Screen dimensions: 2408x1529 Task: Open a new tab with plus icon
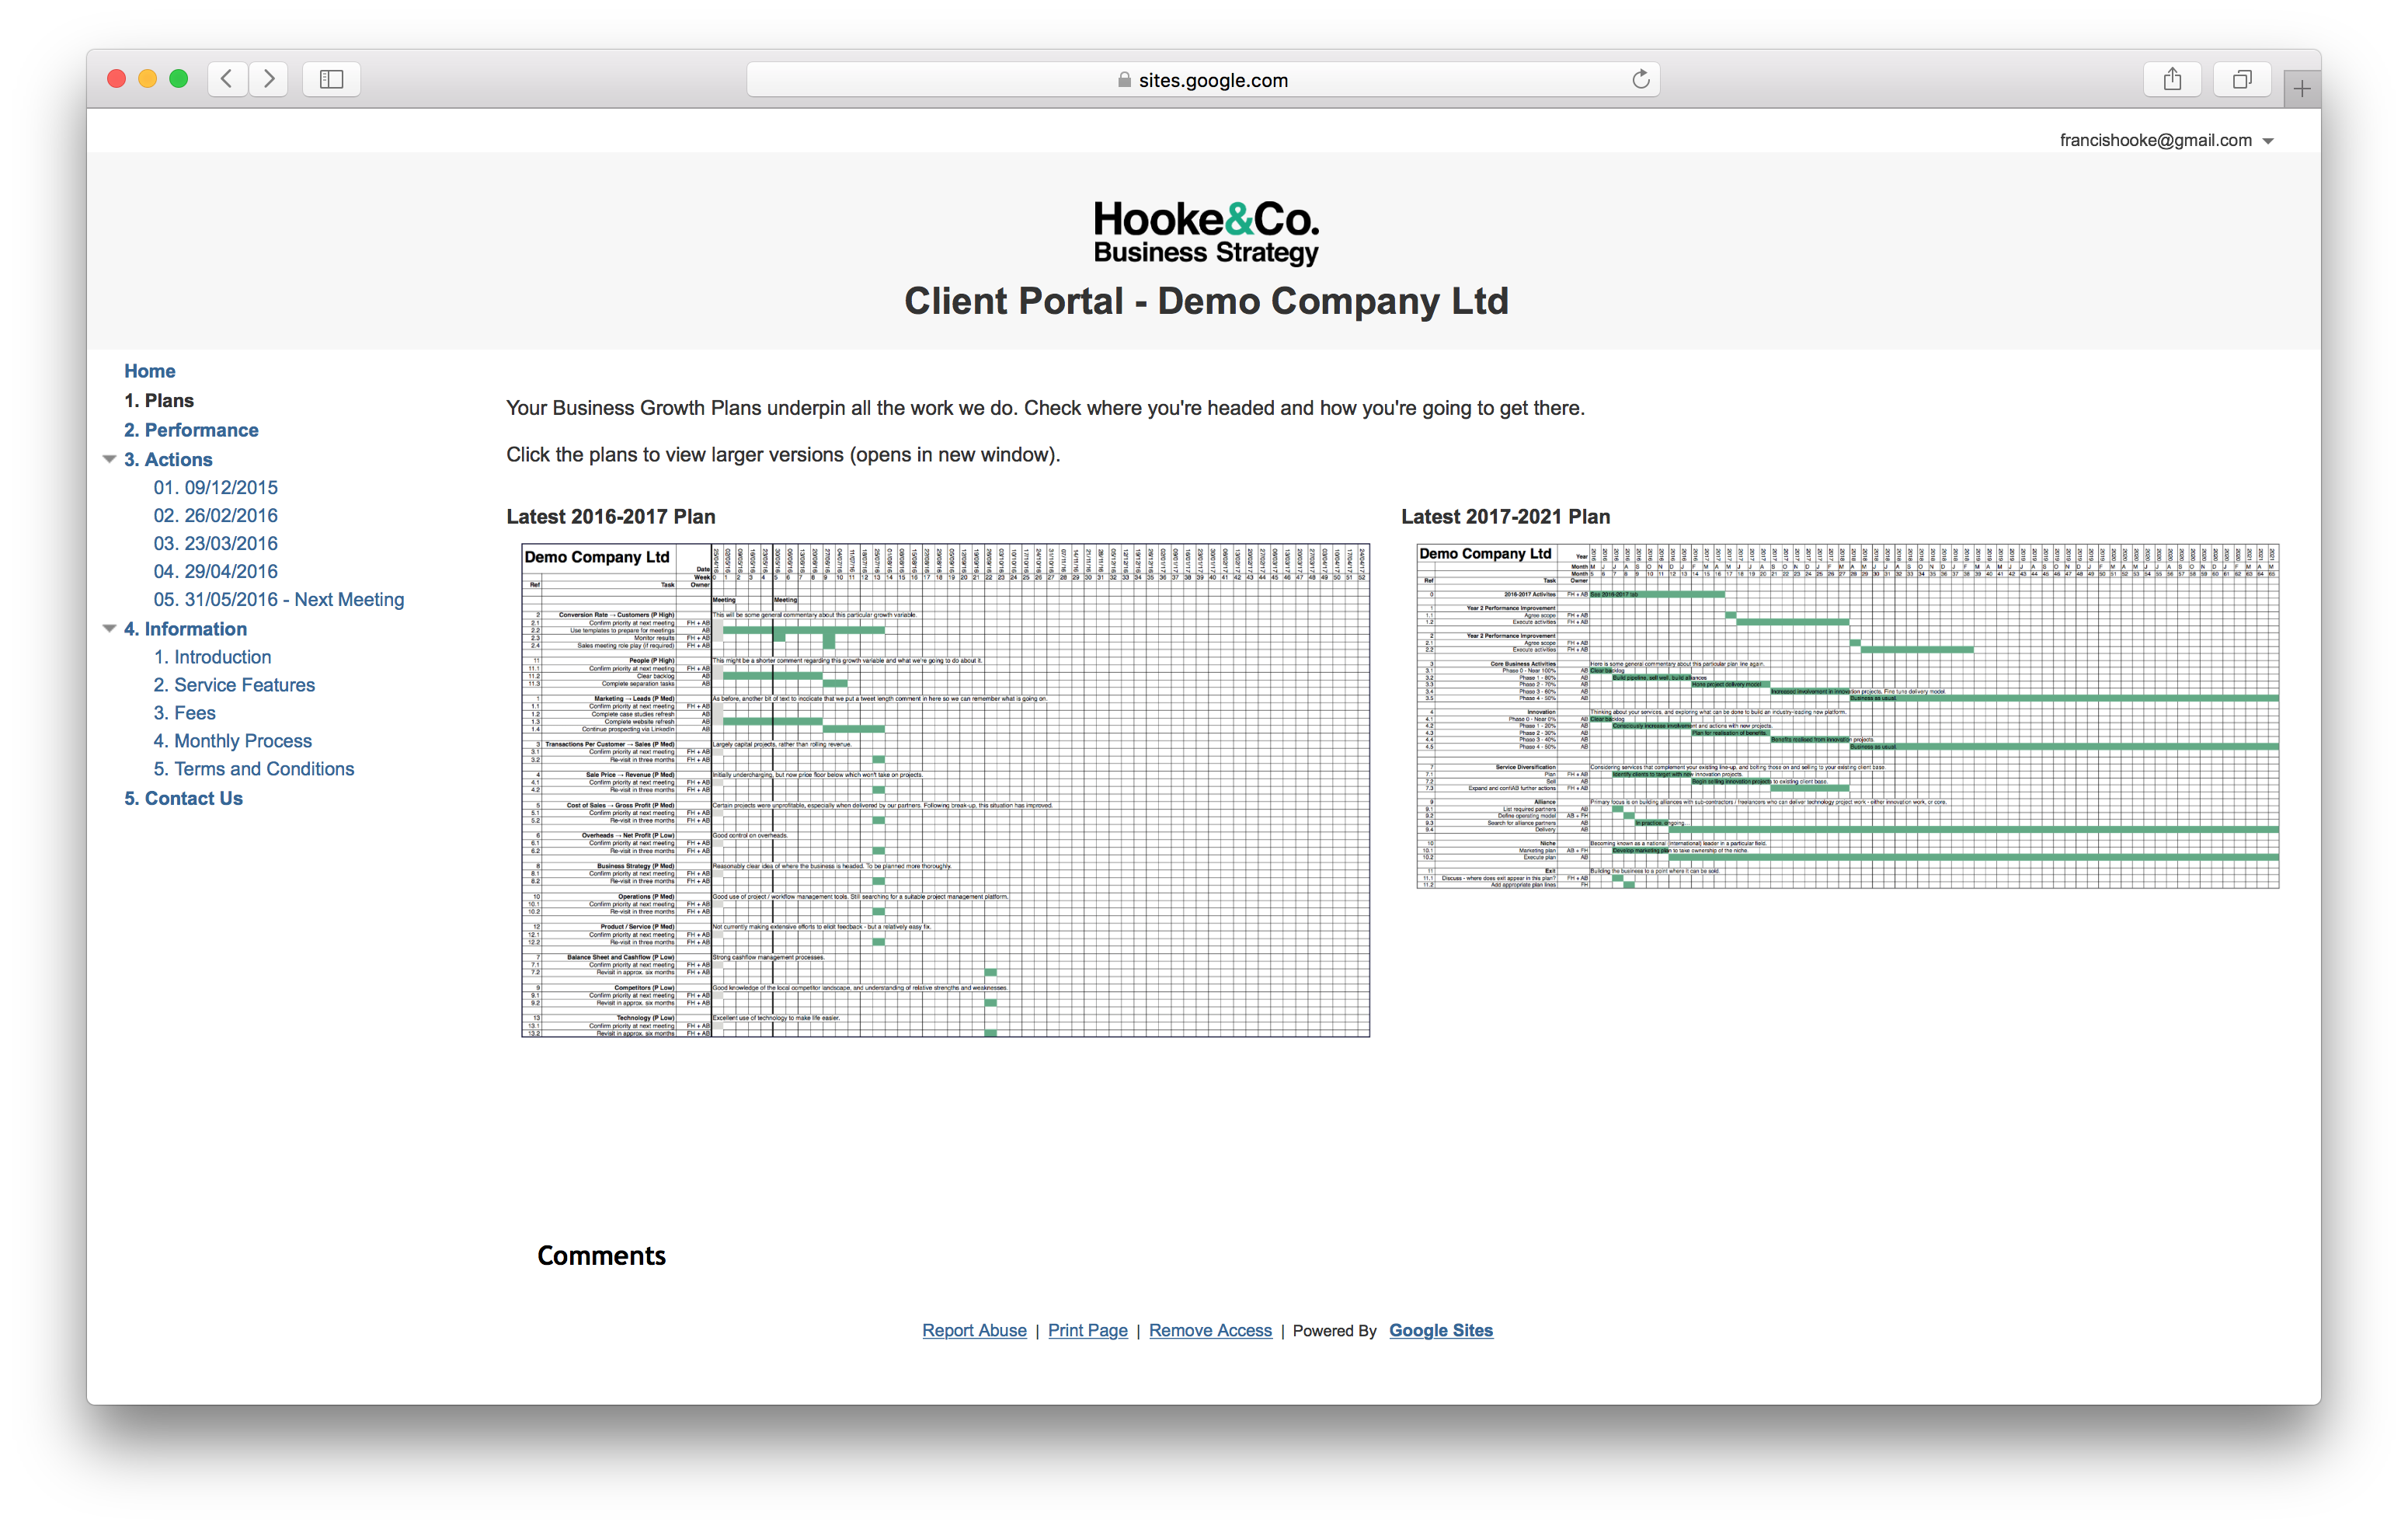click(x=2302, y=89)
